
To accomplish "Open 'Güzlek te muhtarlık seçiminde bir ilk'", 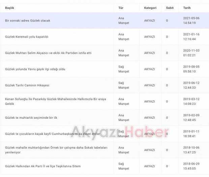I will tap(31, 118).
